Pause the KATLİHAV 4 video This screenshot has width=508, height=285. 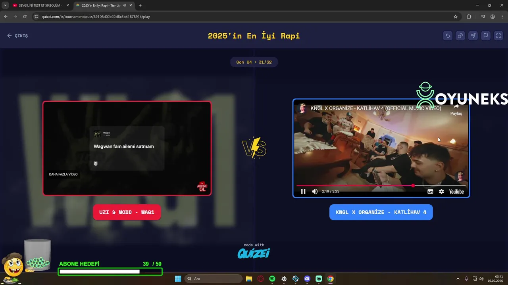tap(303, 192)
